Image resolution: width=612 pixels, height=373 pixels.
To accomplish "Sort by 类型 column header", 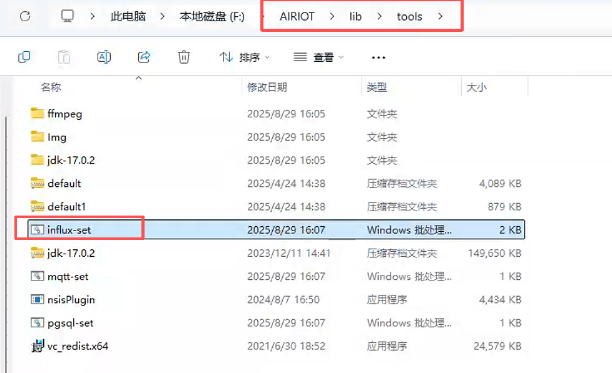I will [377, 87].
